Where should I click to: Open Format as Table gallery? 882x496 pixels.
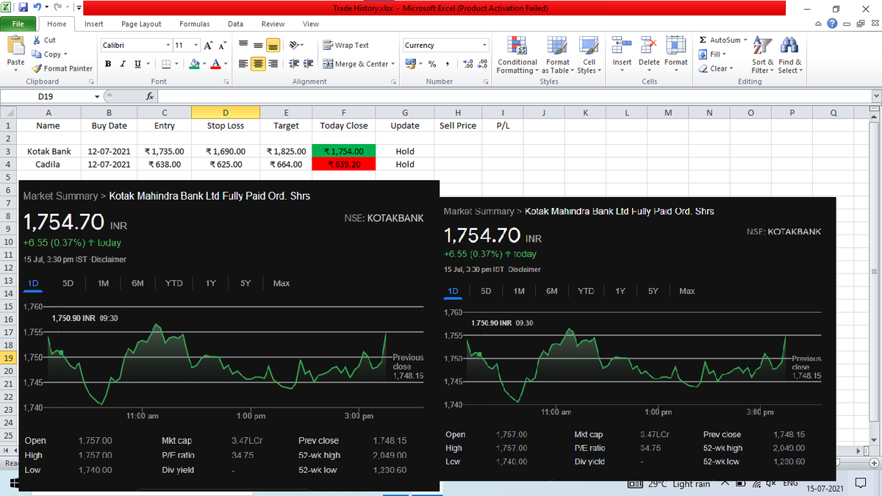[557, 55]
